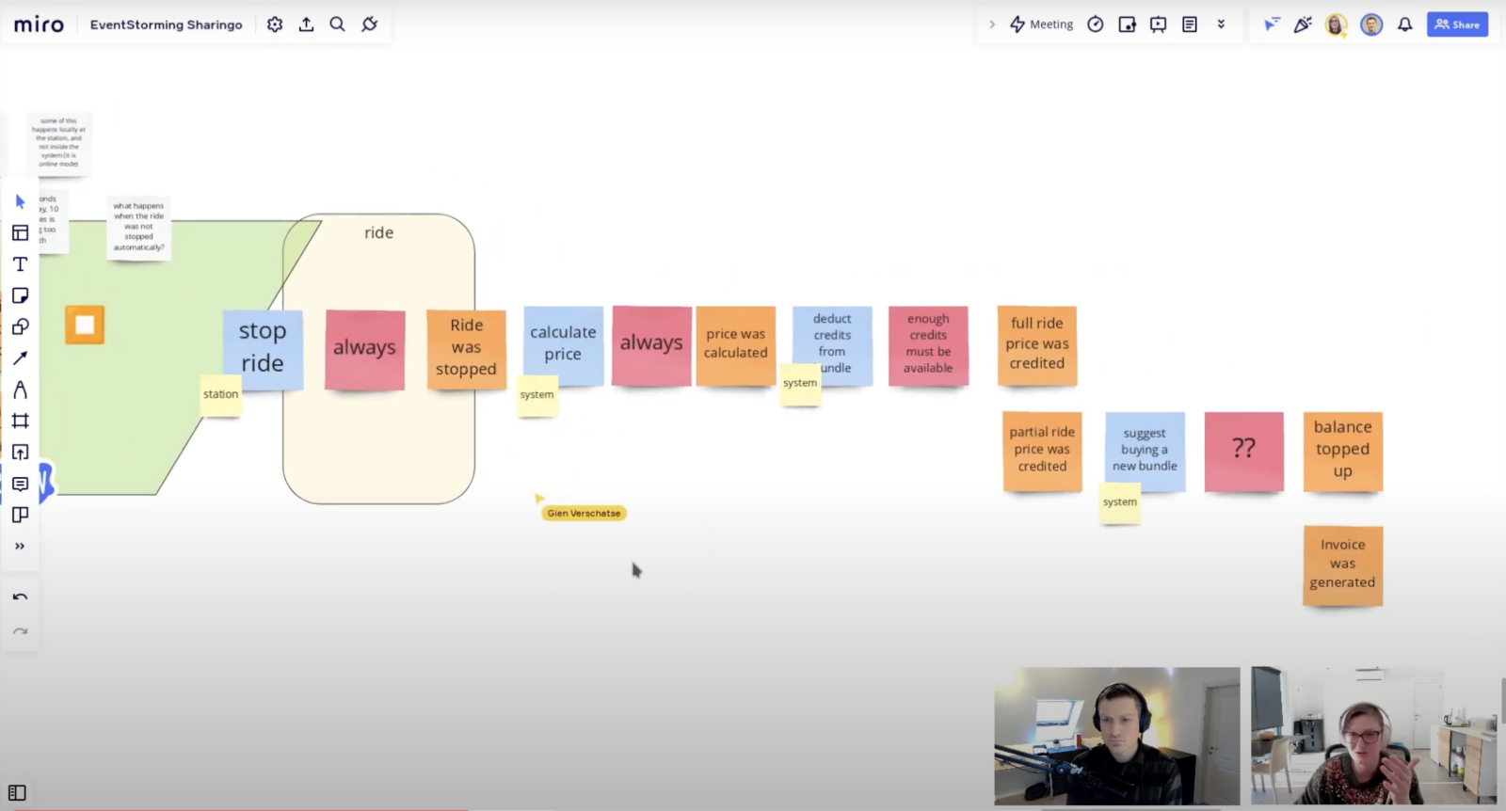Viewport: 1506px width, 811px height.
Task: Select the Frame tool
Action: pyautogui.click(x=20, y=421)
